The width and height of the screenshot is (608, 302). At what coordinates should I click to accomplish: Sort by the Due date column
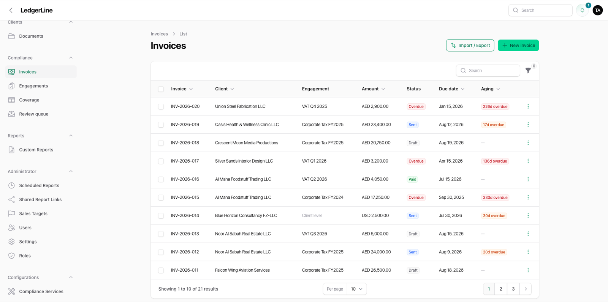click(452, 89)
